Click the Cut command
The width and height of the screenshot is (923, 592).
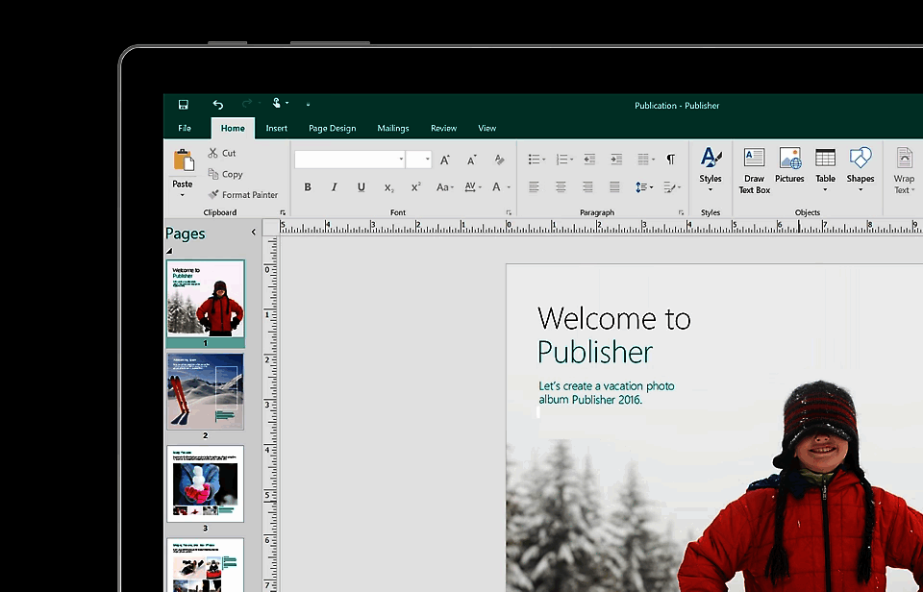coord(222,153)
